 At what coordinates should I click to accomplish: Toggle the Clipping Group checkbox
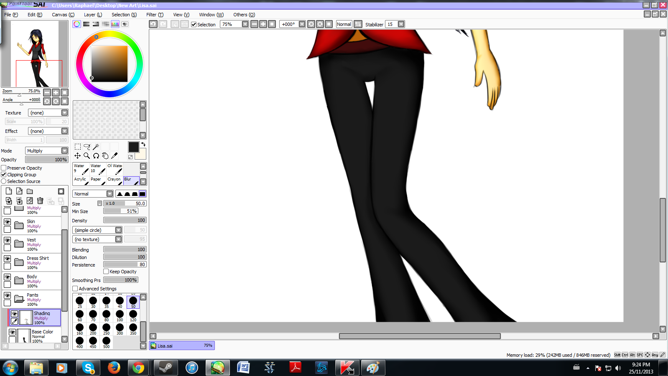(4, 175)
